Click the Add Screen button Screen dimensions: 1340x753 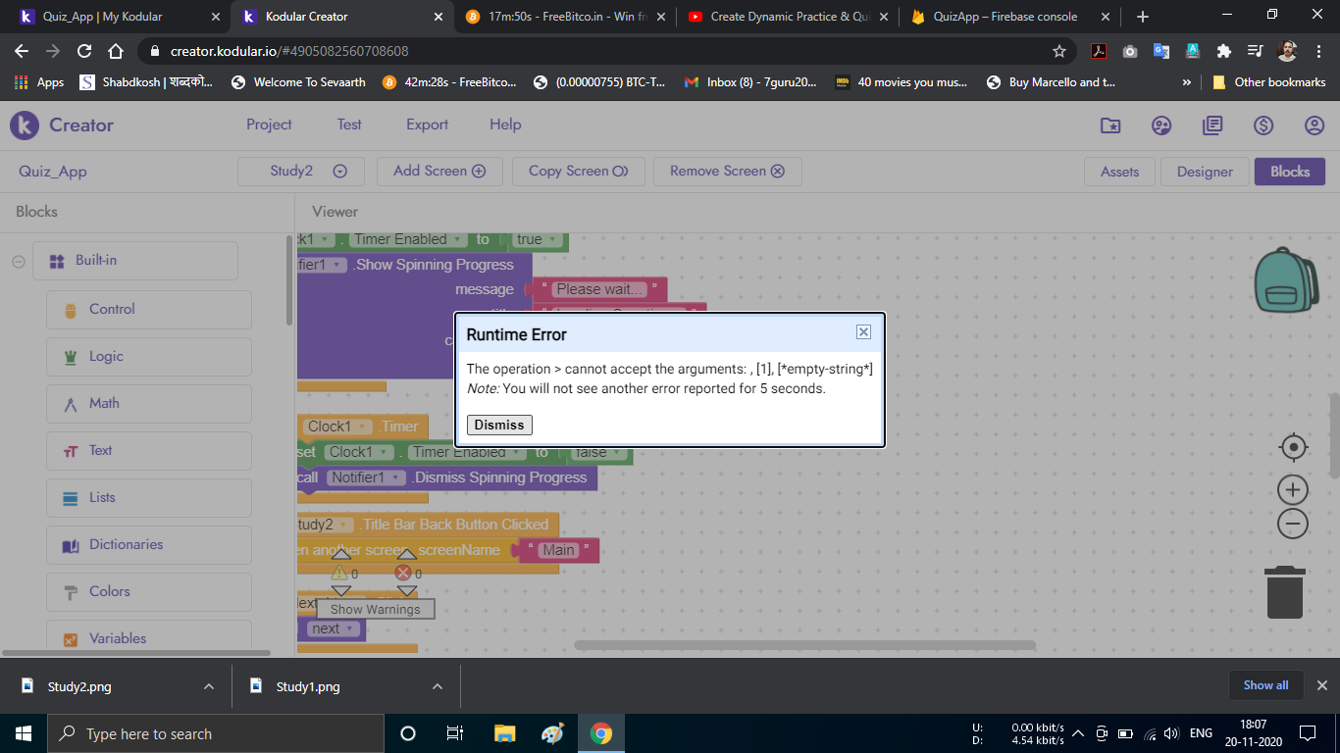click(439, 172)
